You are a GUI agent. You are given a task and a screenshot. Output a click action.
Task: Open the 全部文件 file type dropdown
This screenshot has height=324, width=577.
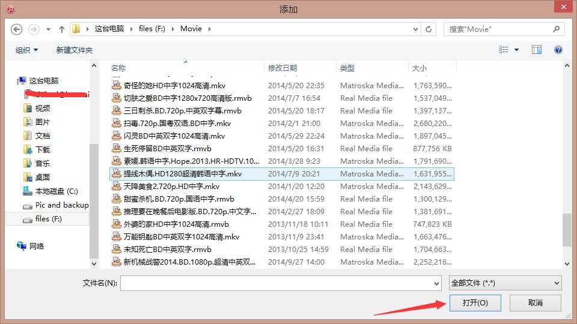tap(505, 283)
